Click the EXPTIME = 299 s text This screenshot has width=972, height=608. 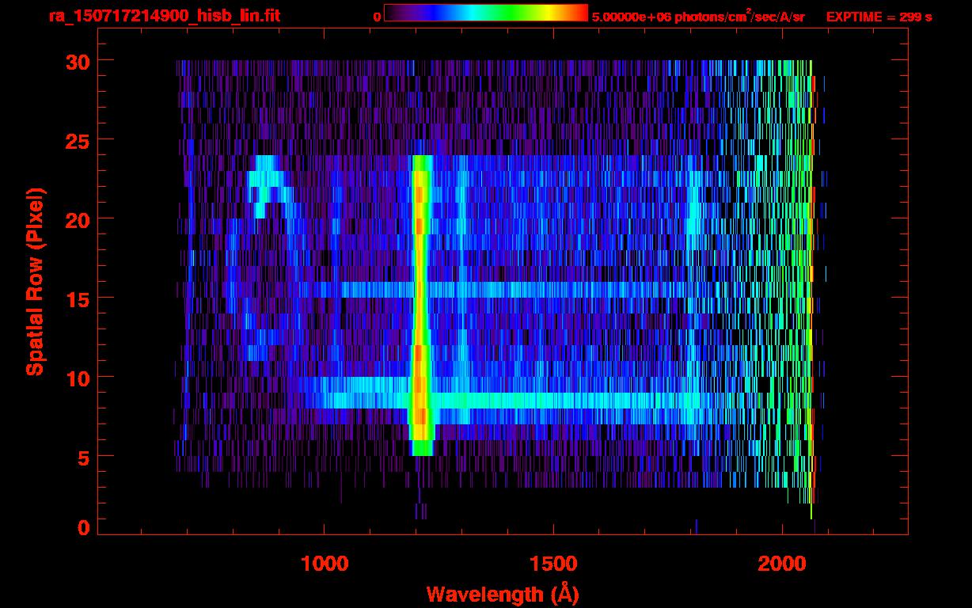point(879,17)
